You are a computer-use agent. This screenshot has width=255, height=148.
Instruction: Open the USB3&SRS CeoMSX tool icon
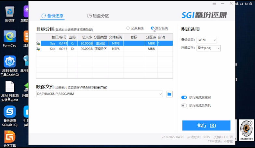tap(10, 66)
